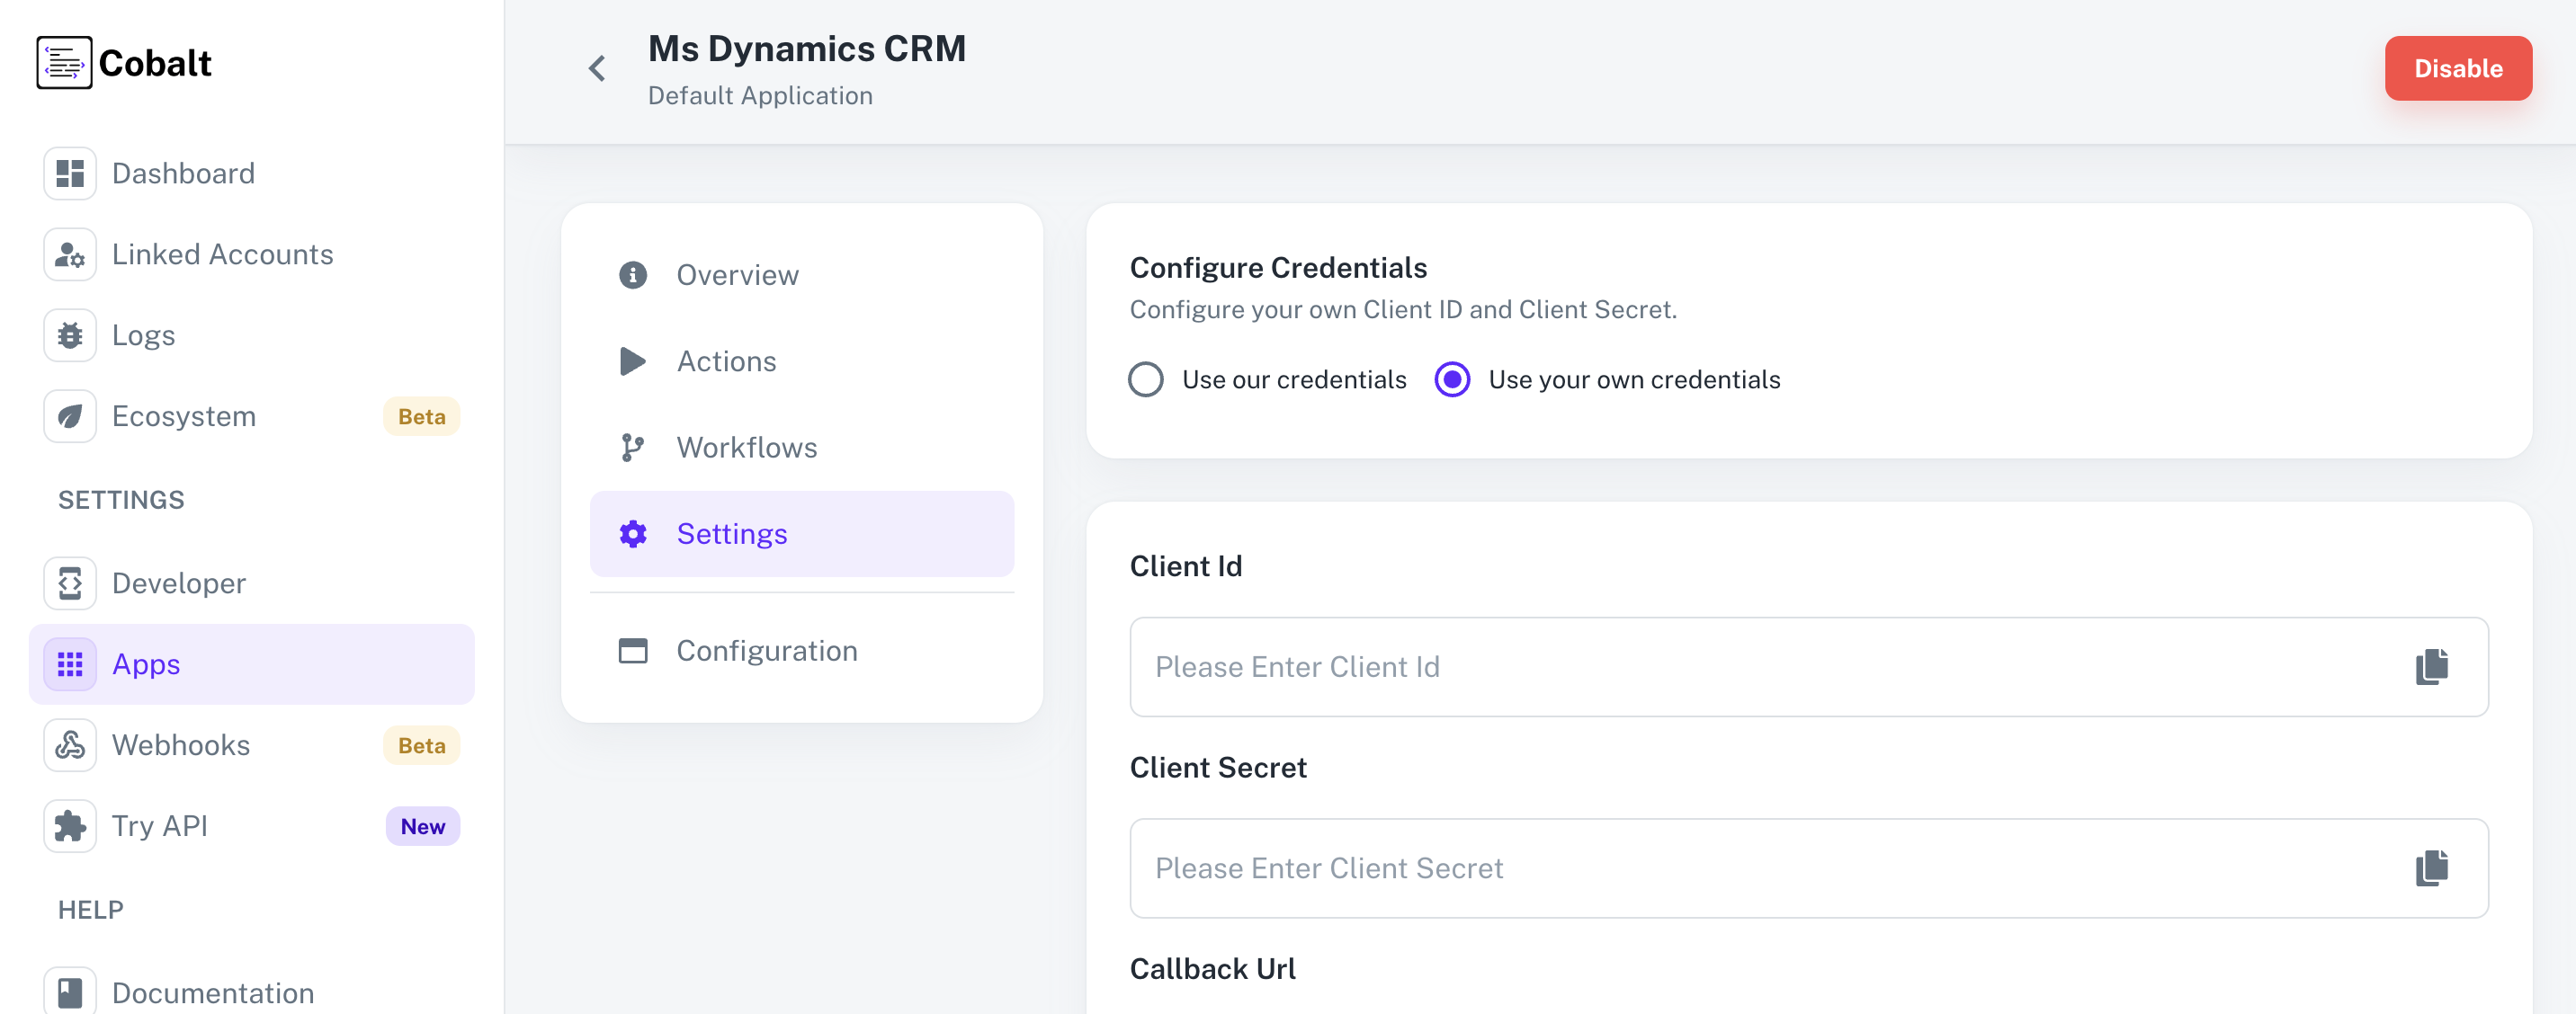Open the Documentation page
The width and height of the screenshot is (2576, 1014).
[212, 992]
